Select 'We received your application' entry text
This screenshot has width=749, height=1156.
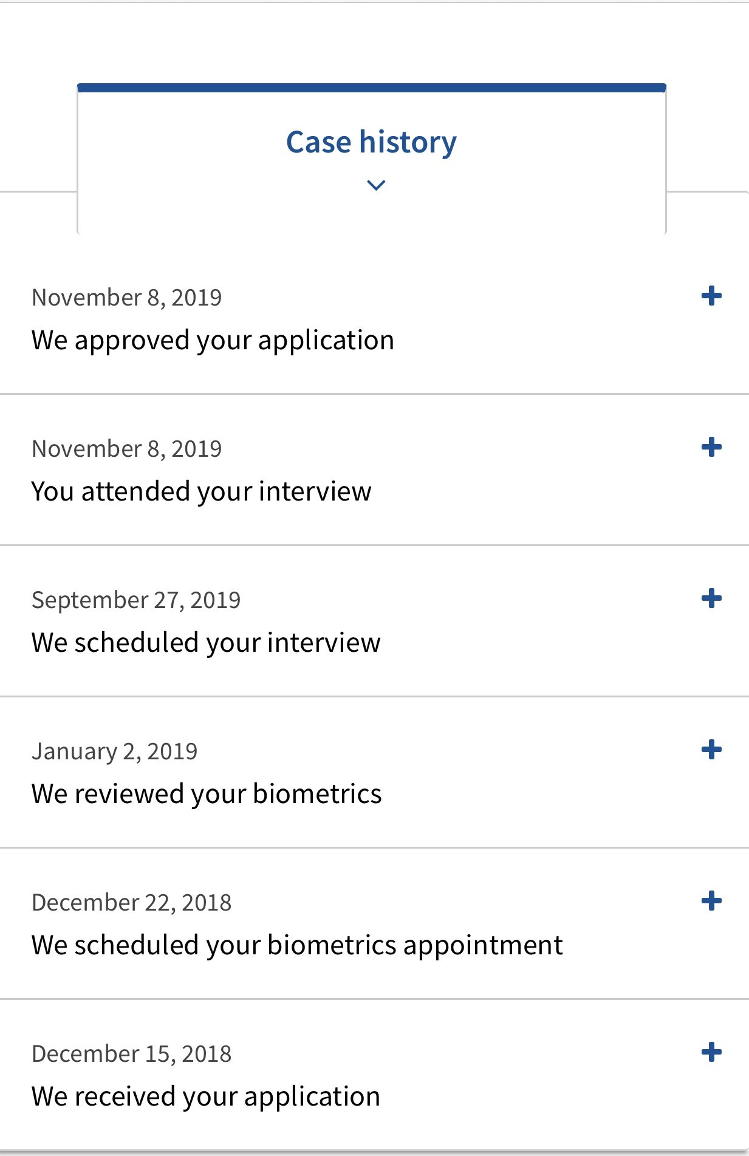(x=205, y=1096)
